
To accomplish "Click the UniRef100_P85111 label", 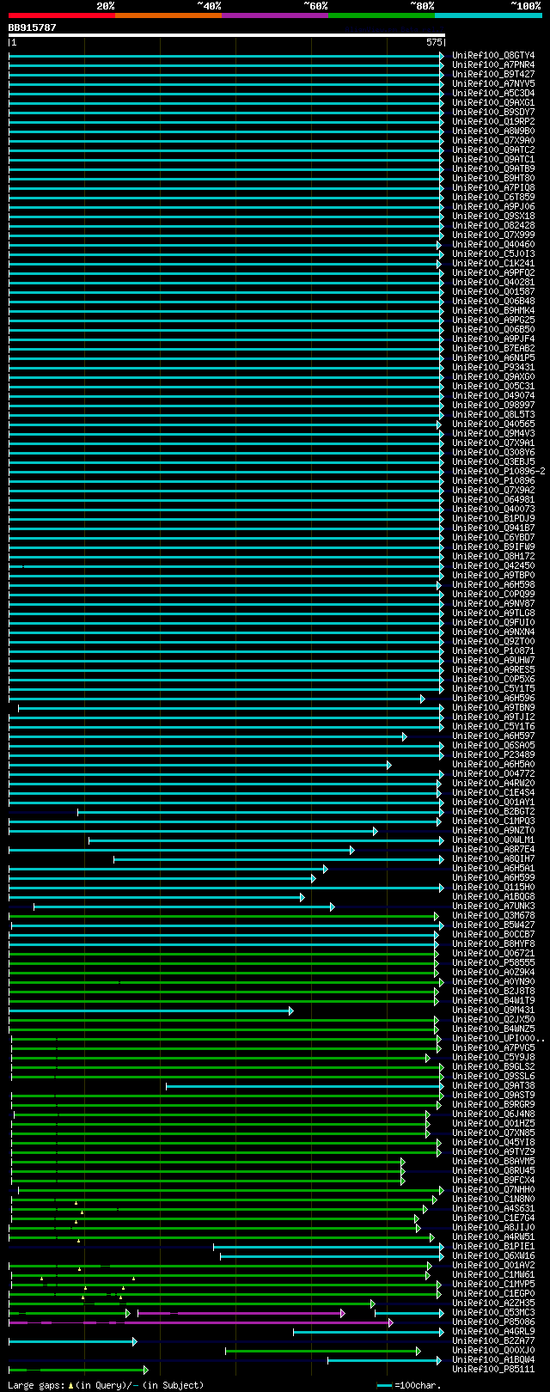I will coord(493,1369).
